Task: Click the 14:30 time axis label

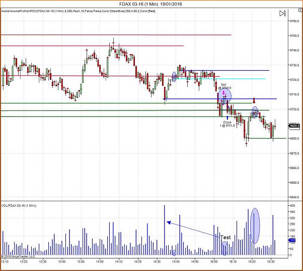Action: [x=157, y=261]
